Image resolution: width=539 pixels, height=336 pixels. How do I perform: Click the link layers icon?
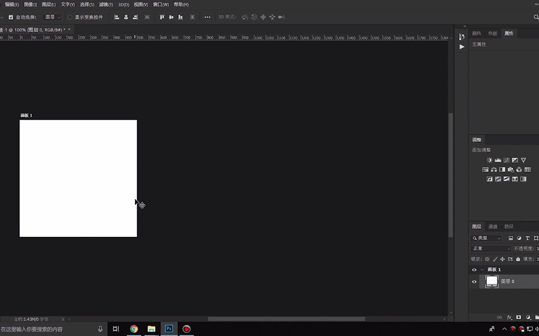pos(500,317)
